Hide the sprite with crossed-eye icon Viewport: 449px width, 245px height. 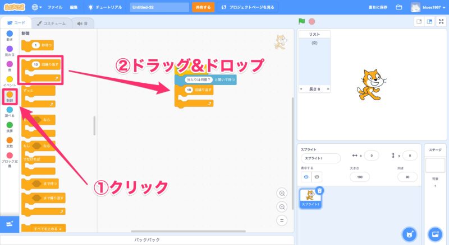pos(317,177)
